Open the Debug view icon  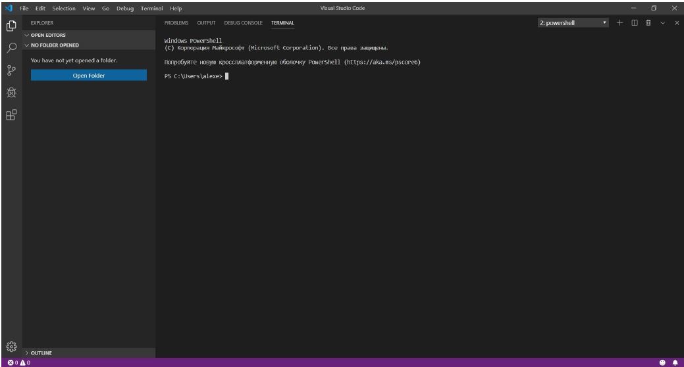11,93
